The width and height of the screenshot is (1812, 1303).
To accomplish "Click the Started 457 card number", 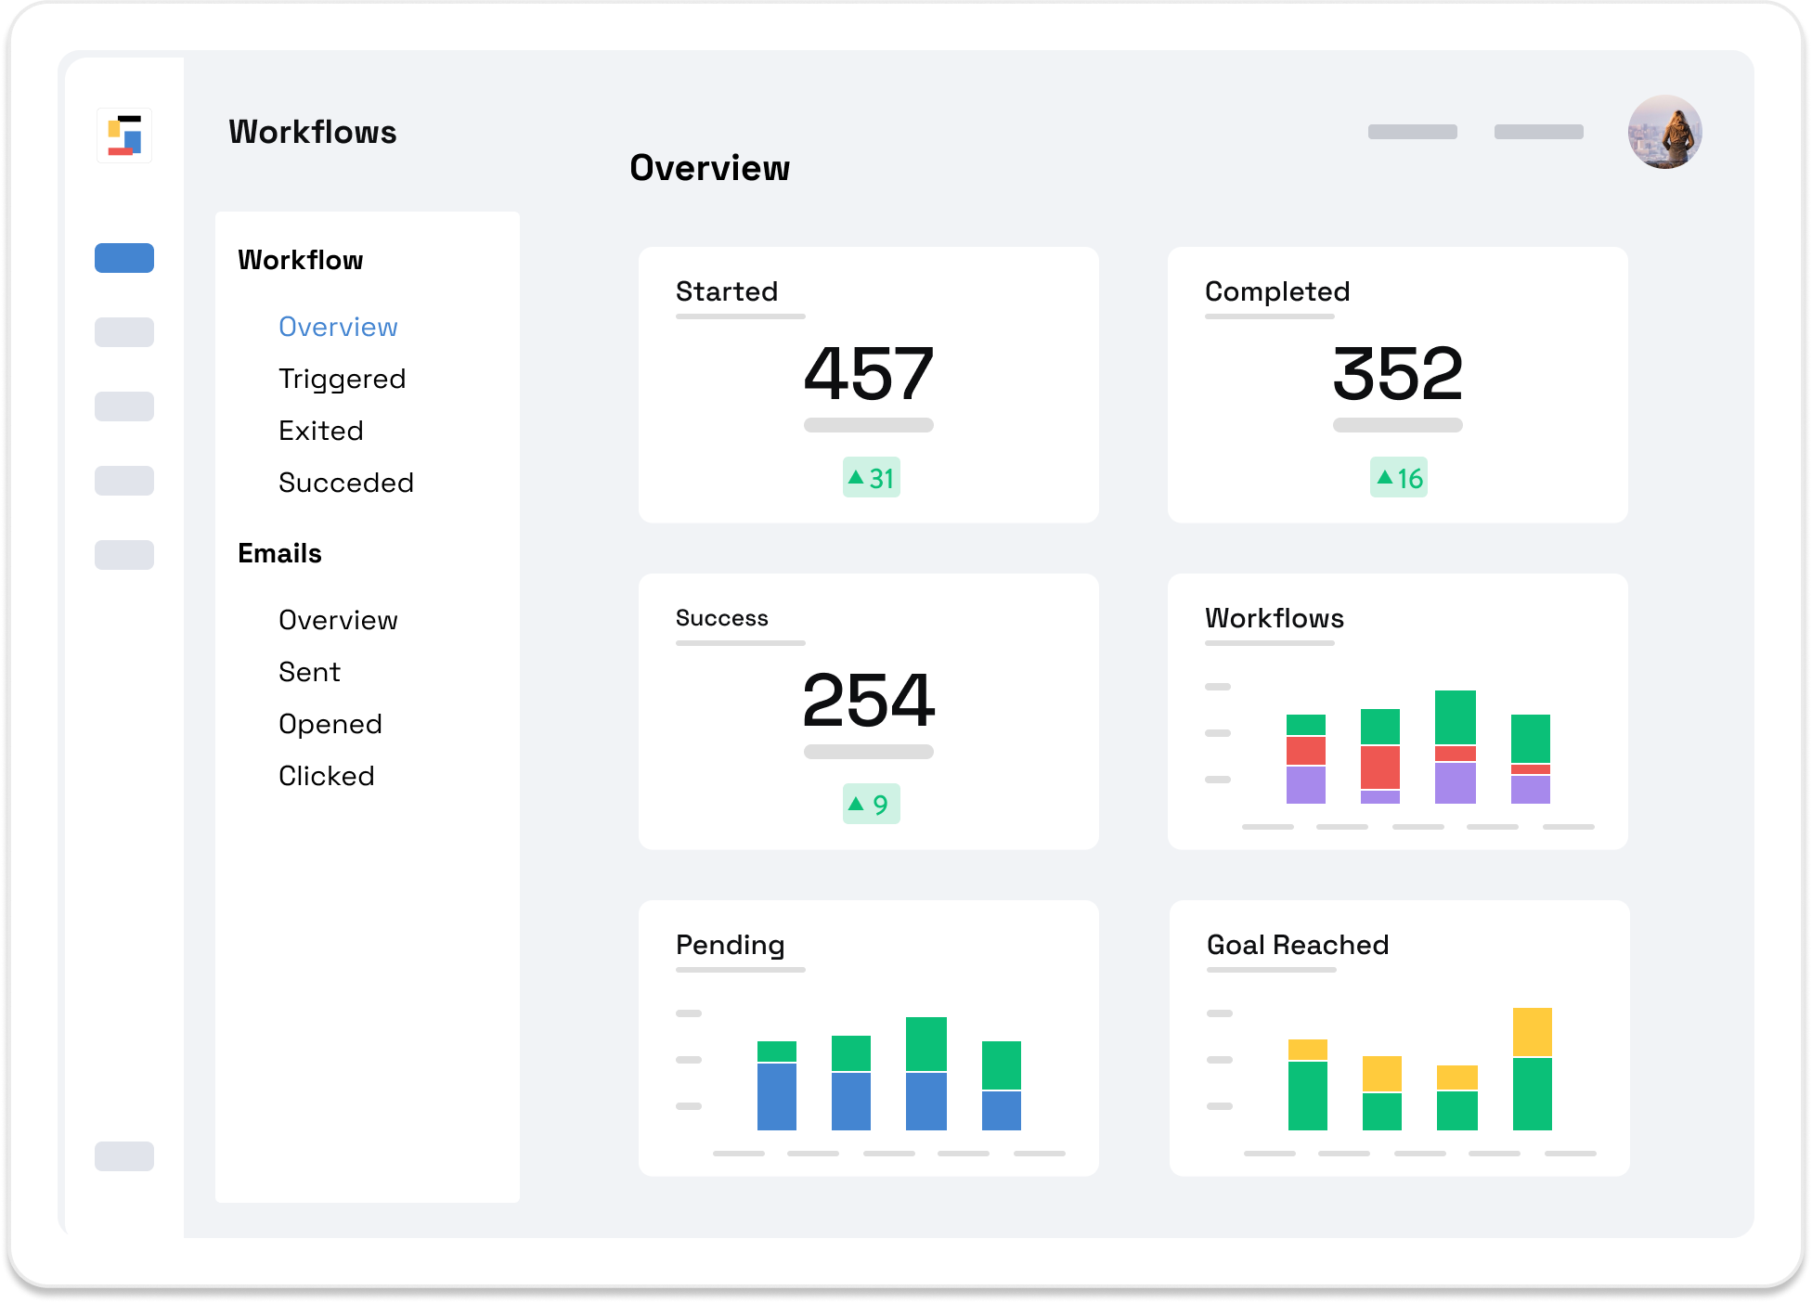I will (868, 374).
